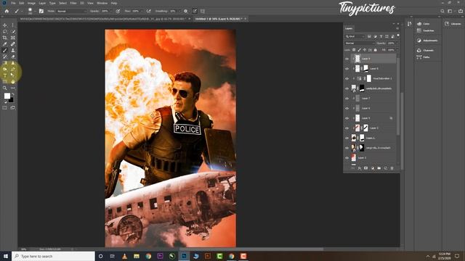Image resolution: width=465 pixels, height=261 pixels.
Task: Open the brush painting Mode dropdown
Action: [71, 12]
